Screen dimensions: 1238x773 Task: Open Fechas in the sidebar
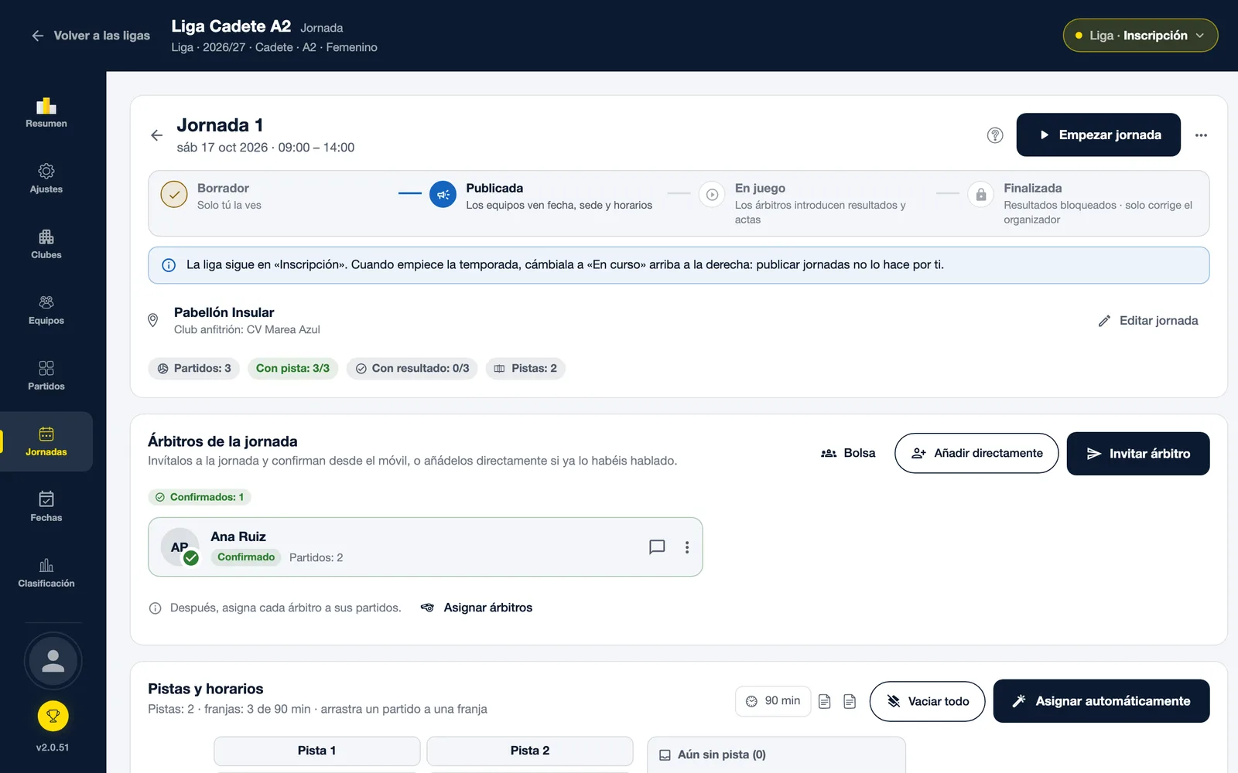[x=46, y=507]
